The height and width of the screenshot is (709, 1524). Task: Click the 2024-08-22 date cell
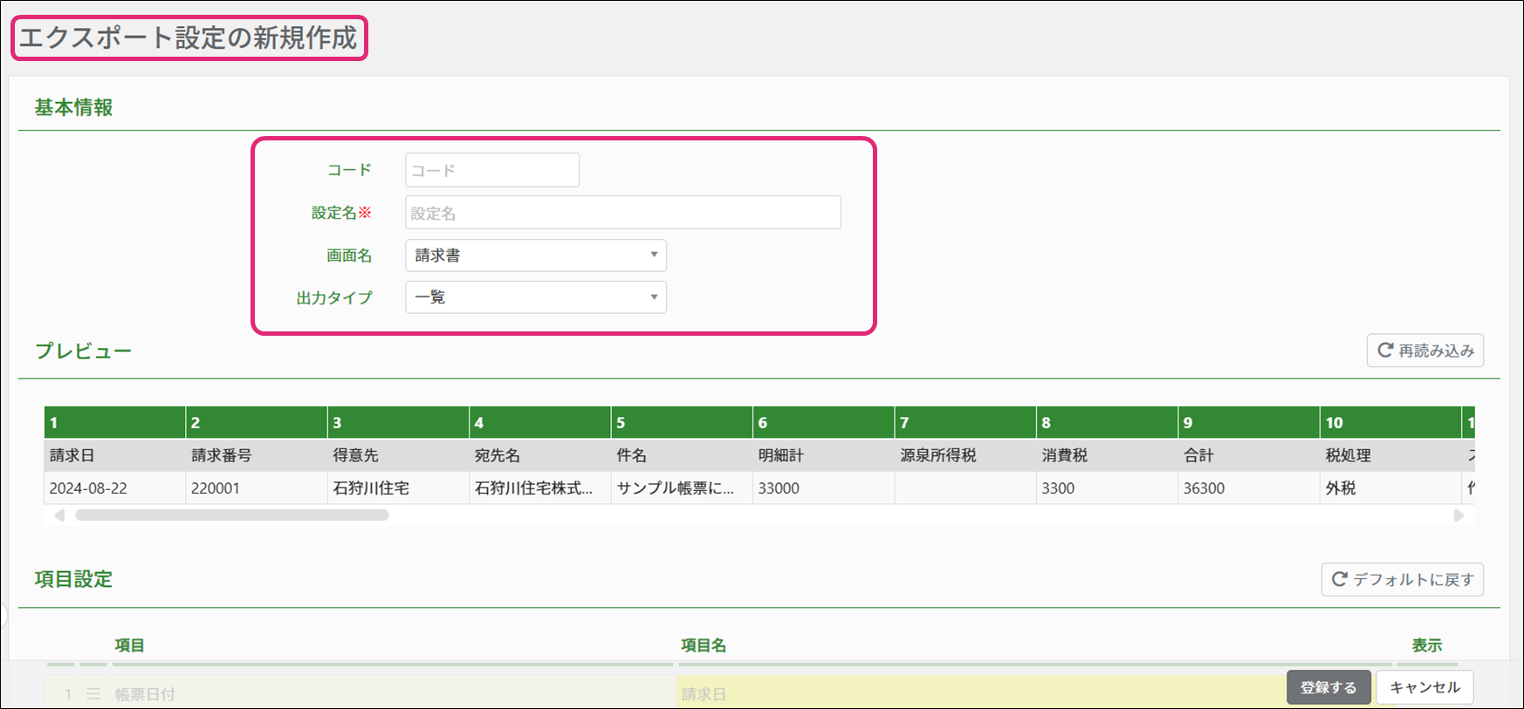(x=114, y=488)
